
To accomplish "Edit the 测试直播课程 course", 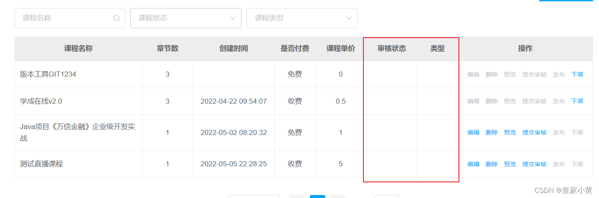I will [x=473, y=164].
